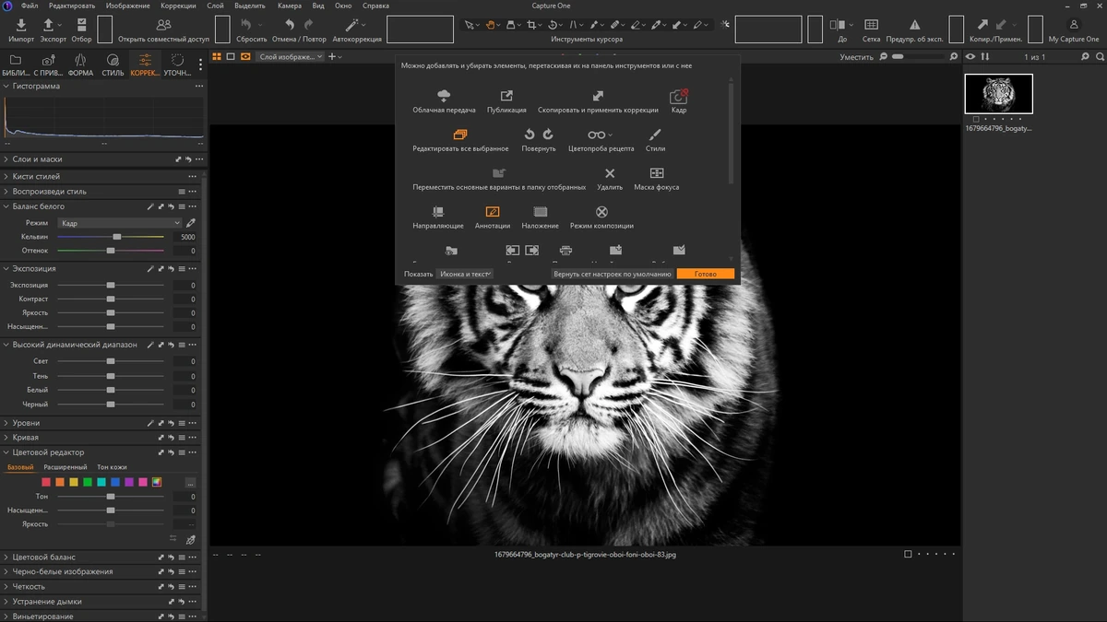Open the My Capture One account icon
Screen dimensions: 1107x622
(x=1074, y=25)
